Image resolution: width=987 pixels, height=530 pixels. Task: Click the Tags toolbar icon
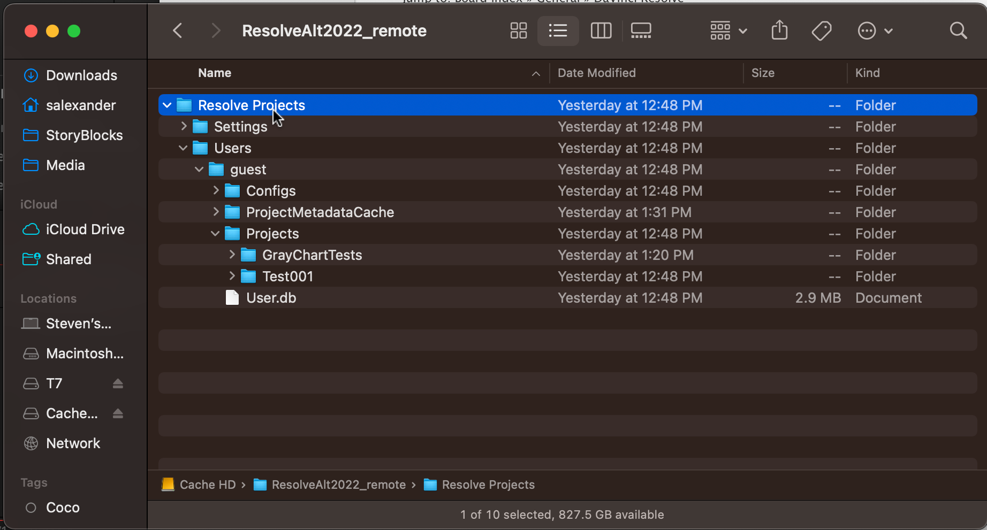coord(821,30)
